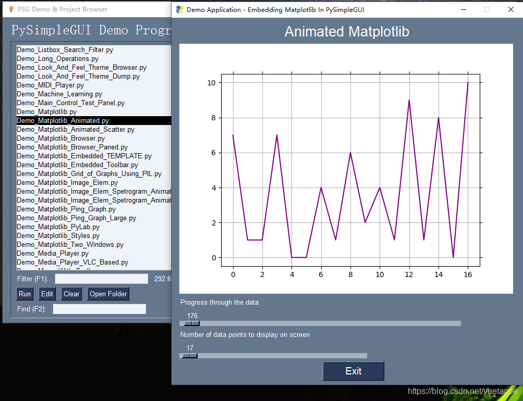Viewport: 523px width, 401px height.
Task: Select Demo_Matplotlib_Embedded_TEMPLATE.py
Action: pyautogui.click(x=94, y=156)
